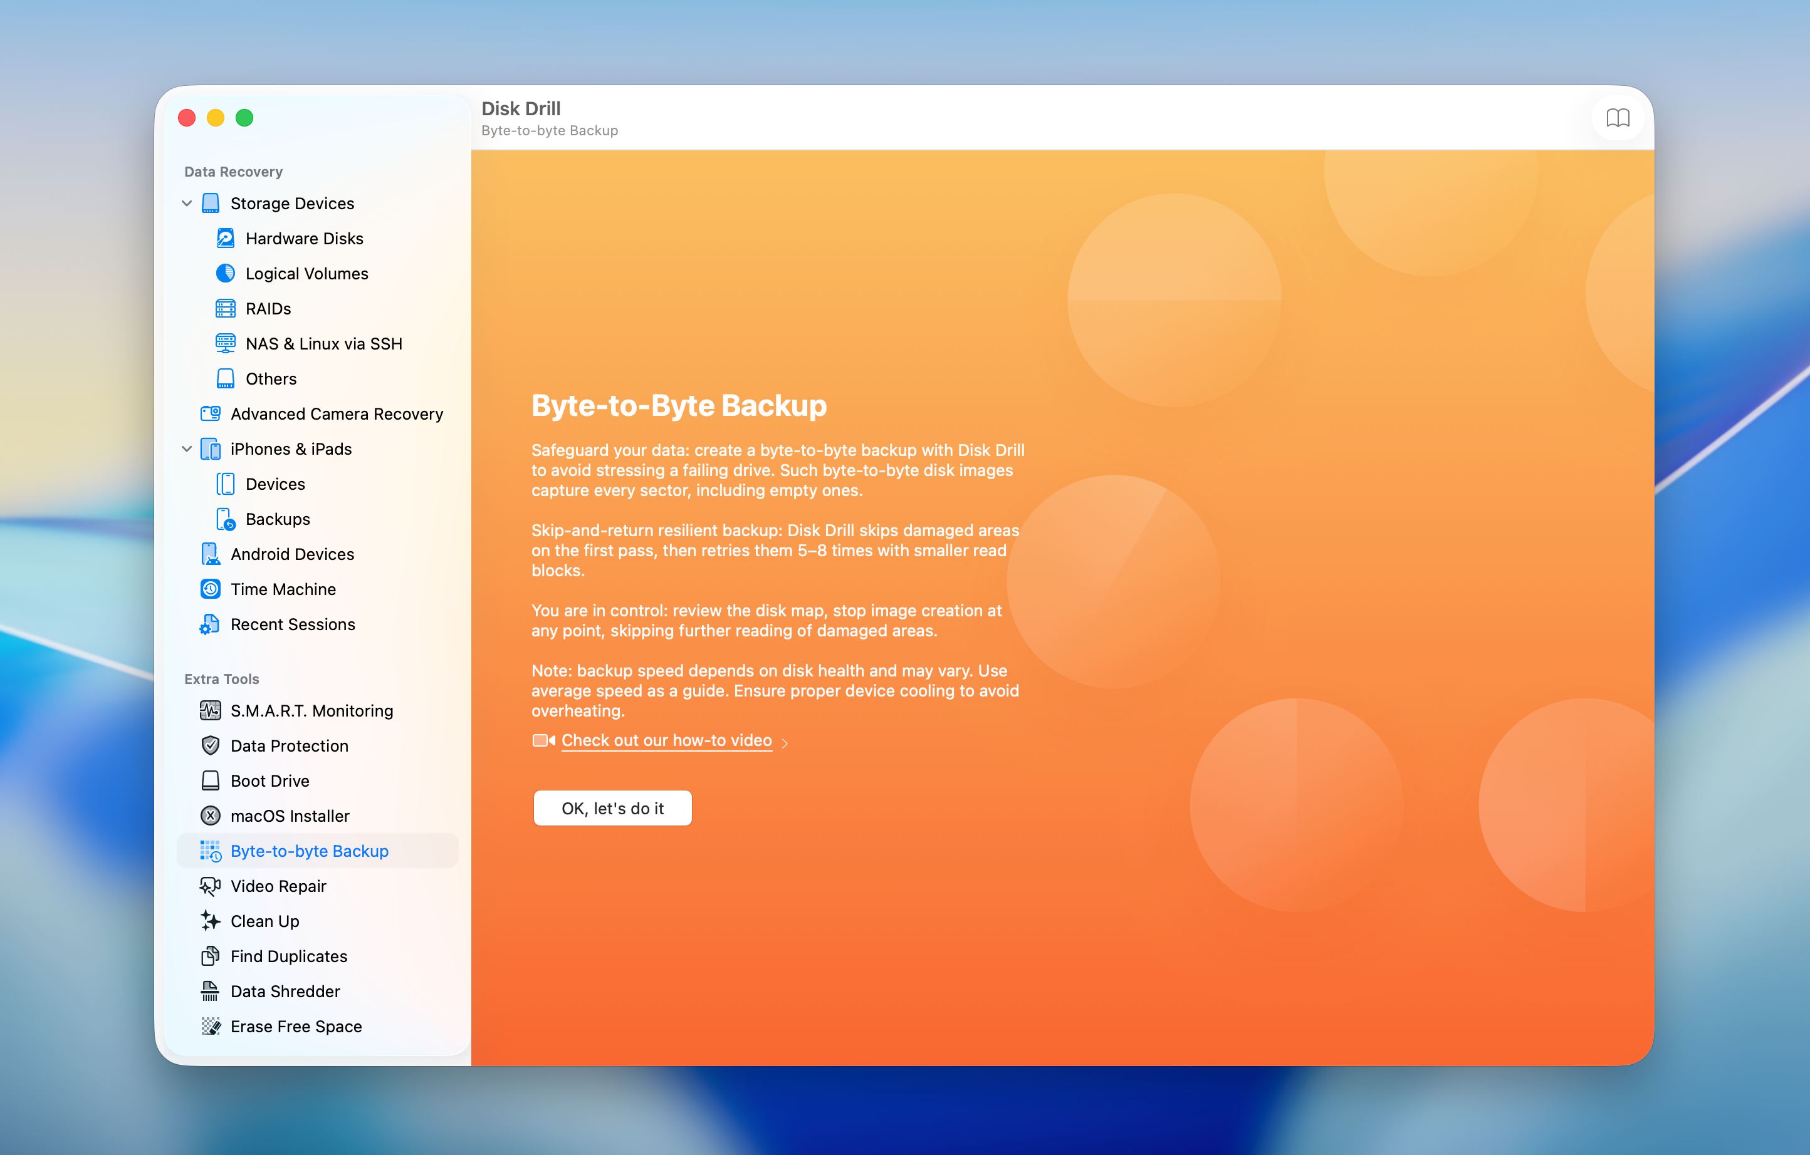Click the macOS Installer icon

coord(211,816)
